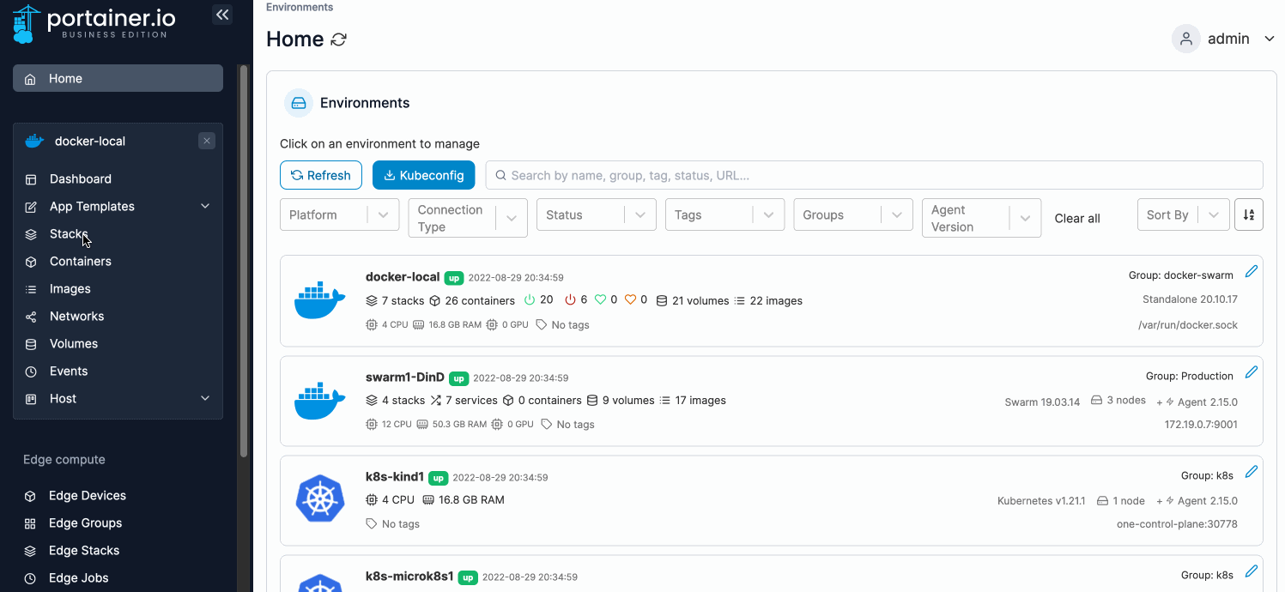Edit the swarm1-DinD environment
The height and width of the screenshot is (592, 1285).
pyautogui.click(x=1252, y=372)
